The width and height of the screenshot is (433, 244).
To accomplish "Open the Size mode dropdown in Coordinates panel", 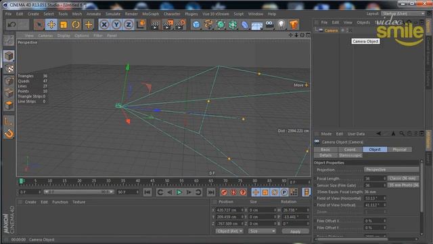I will click(262, 231).
